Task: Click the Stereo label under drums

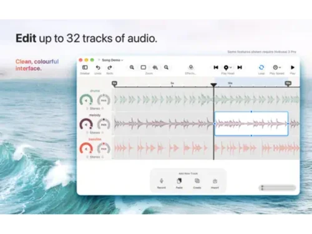Action: pos(95,109)
